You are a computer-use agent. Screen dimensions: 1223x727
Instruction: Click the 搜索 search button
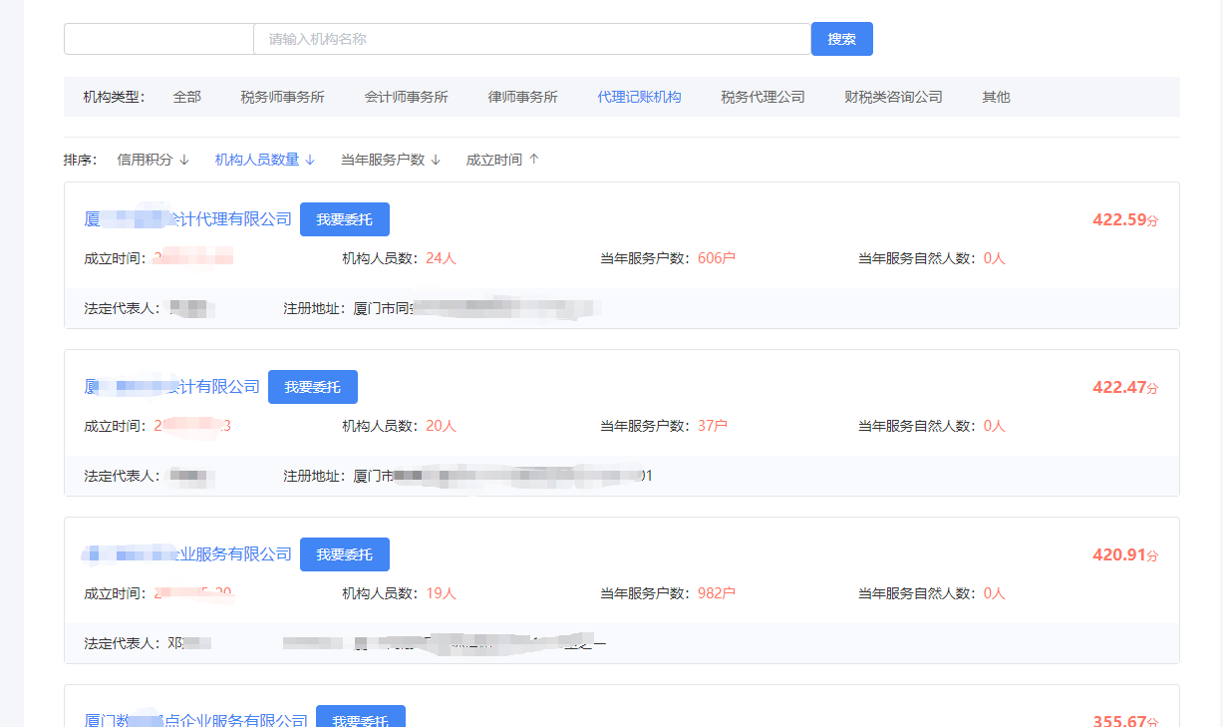(841, 39)
